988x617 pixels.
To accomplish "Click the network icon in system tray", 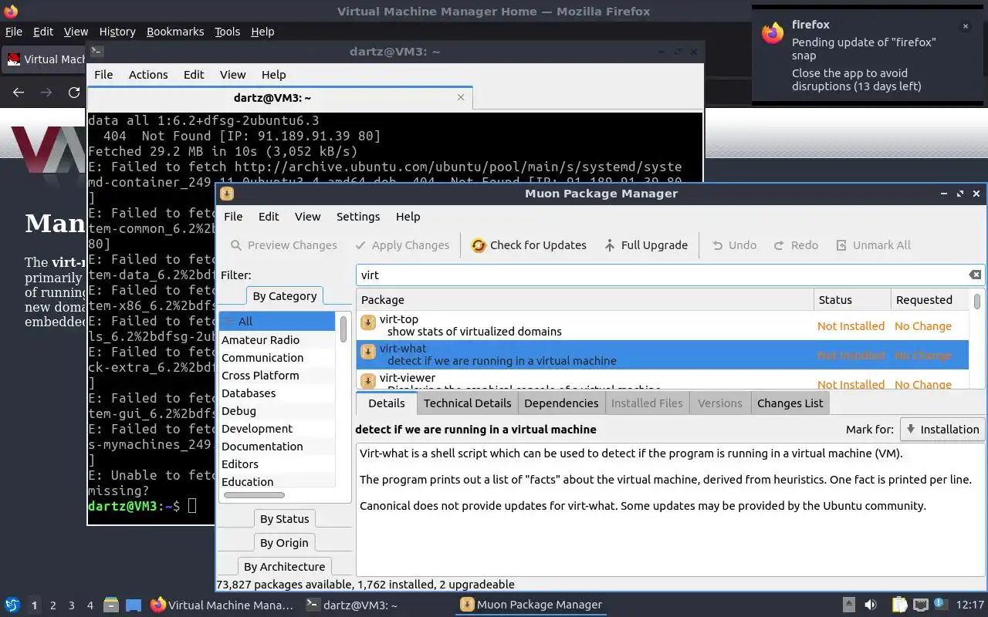I will [x=921, y=605].
